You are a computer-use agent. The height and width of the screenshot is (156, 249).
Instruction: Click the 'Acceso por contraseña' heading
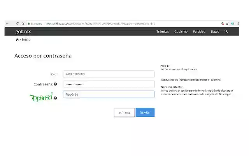click(x=43, y=56)
